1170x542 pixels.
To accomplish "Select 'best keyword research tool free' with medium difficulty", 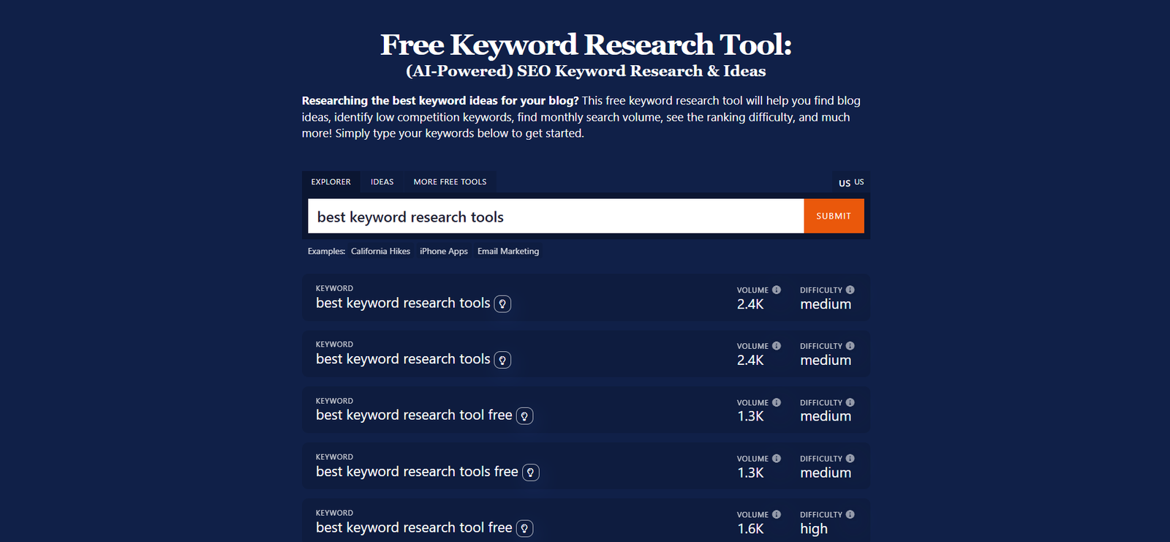I will 414,415.
